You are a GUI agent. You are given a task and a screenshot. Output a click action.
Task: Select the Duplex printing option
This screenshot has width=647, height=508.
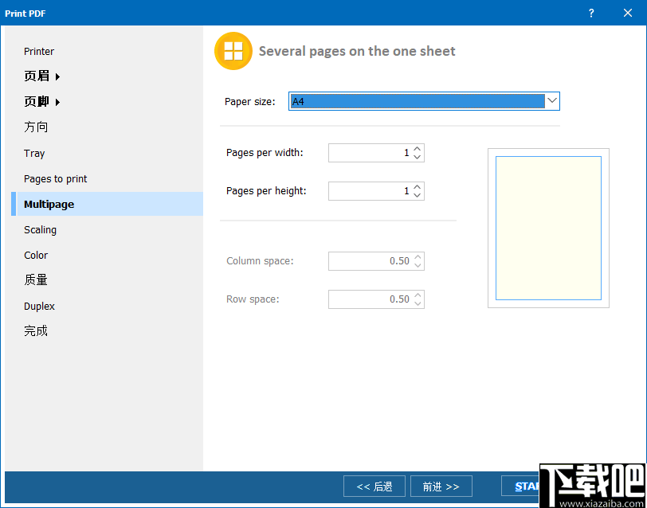pos(39,306)
